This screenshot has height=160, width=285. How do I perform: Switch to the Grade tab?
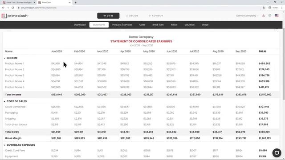205,25
